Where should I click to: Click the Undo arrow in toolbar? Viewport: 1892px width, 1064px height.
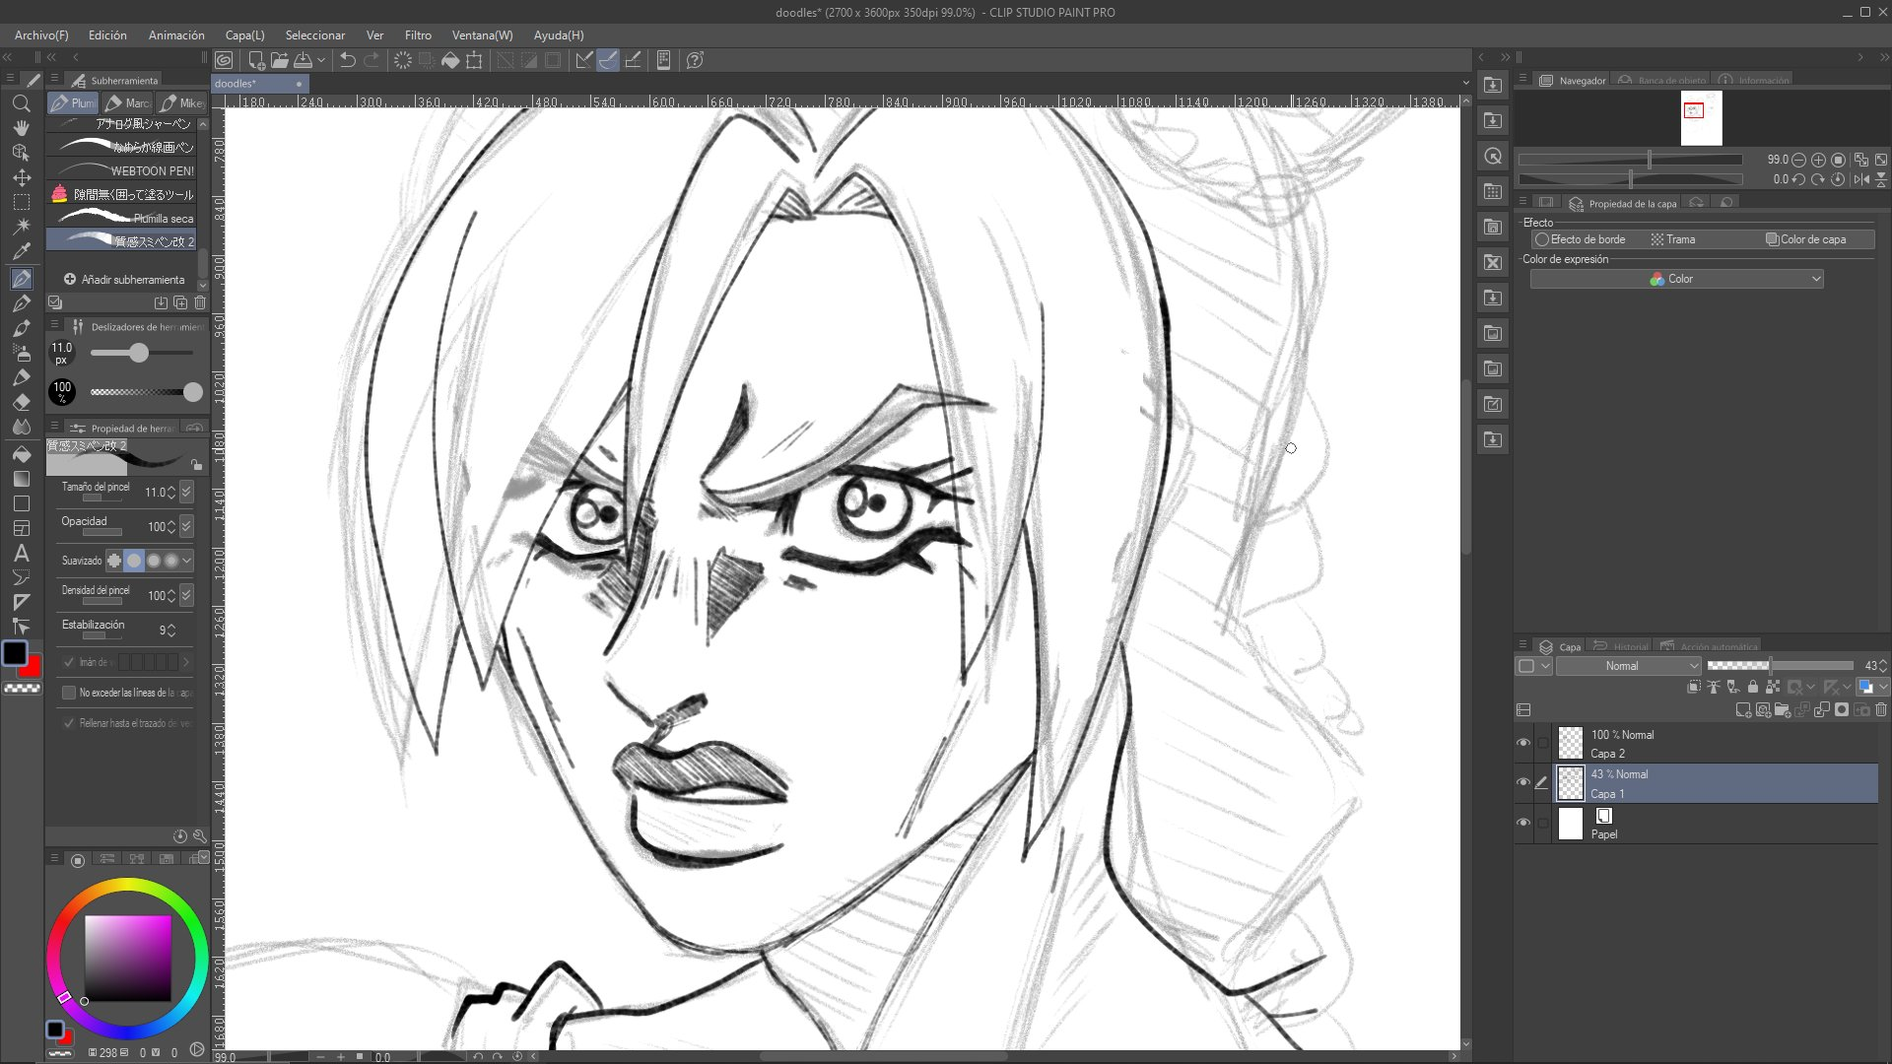(347, 60)
